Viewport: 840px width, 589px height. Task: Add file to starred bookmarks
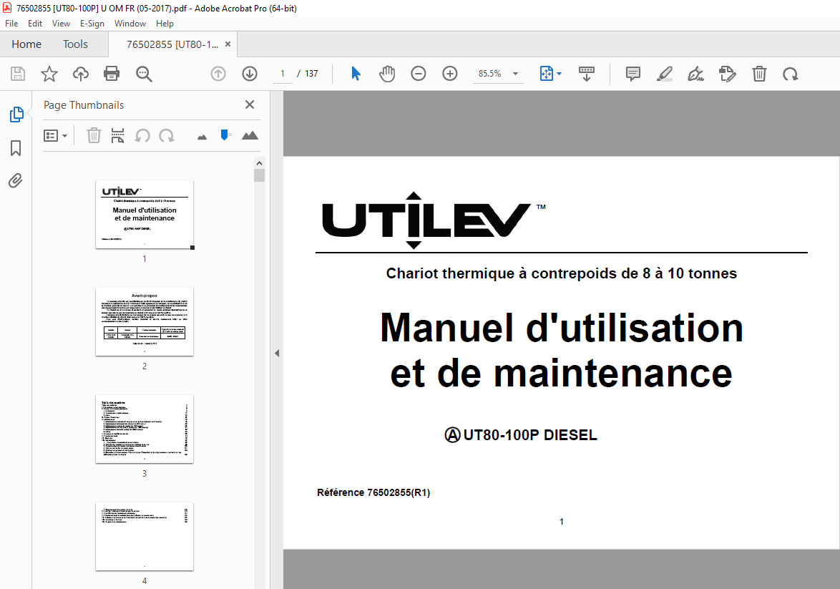pyautogui.click(x=49, y=74)
